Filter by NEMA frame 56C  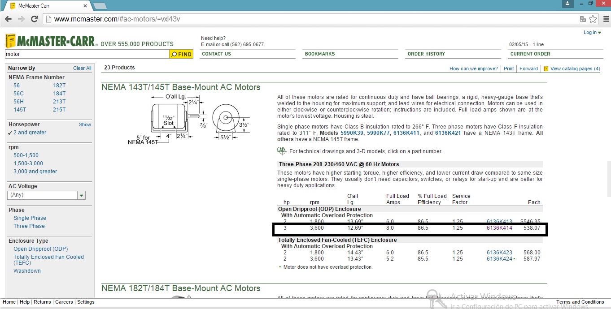[x=18, y=94]
